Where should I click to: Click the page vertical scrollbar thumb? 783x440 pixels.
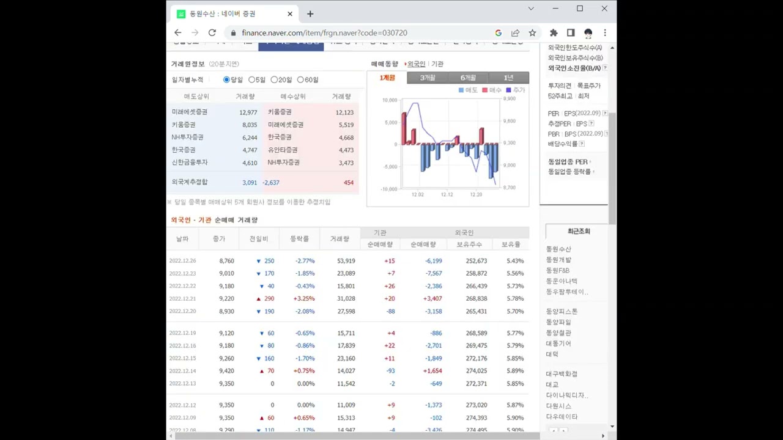(612, 168)
